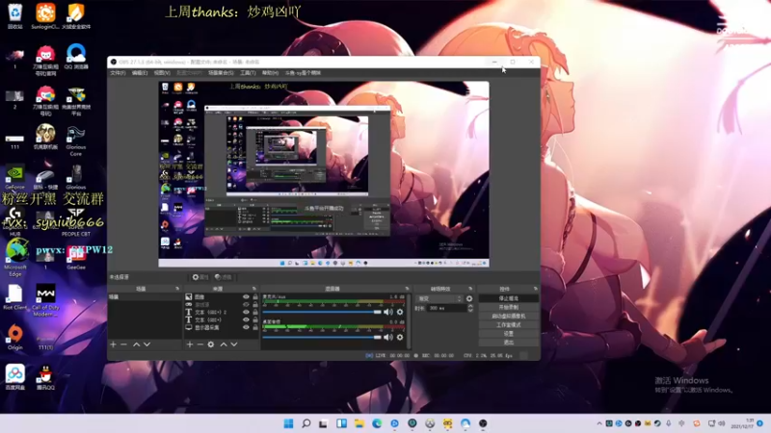
Task: Toggle visibility eye of text (GDI+) source
Action: pyautogui.click(x=246, y=319)
